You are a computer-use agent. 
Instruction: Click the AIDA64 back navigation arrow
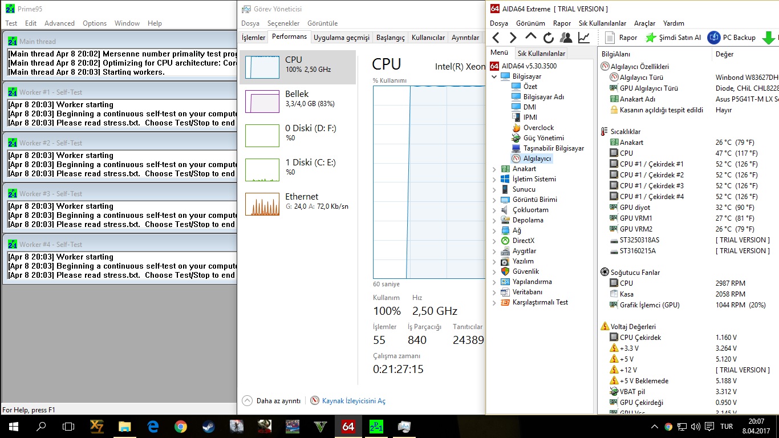pyautogui.click(x=496, y=38)
